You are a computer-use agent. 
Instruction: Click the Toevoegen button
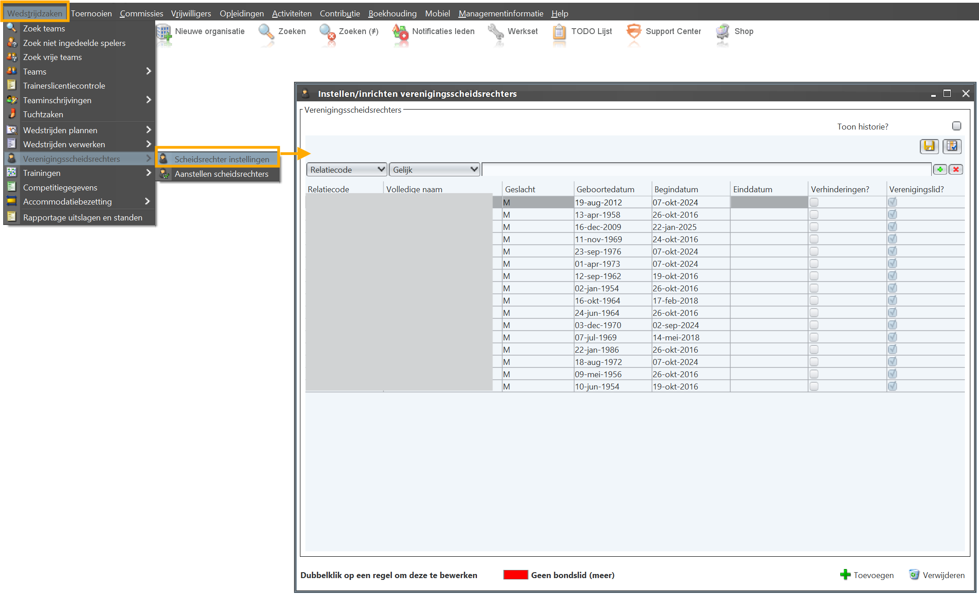click(x=867, y=575)
